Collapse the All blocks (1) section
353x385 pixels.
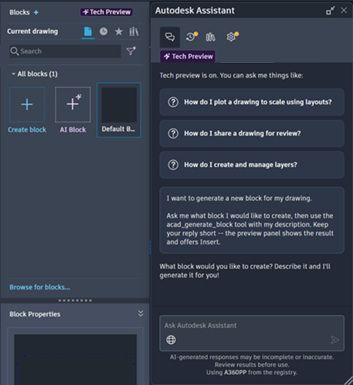(x=13, y=74)
